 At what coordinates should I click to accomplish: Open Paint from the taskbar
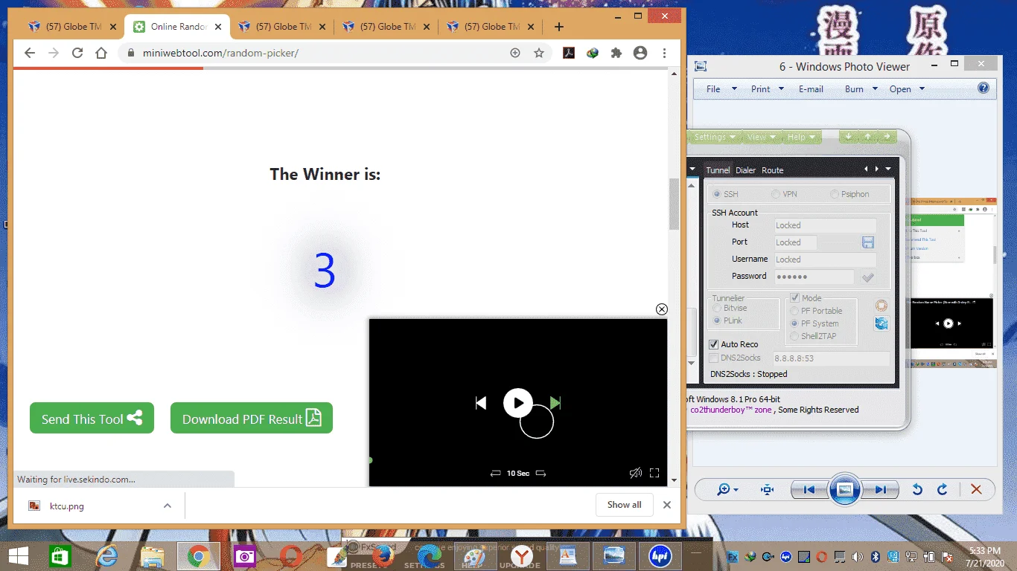475,556
